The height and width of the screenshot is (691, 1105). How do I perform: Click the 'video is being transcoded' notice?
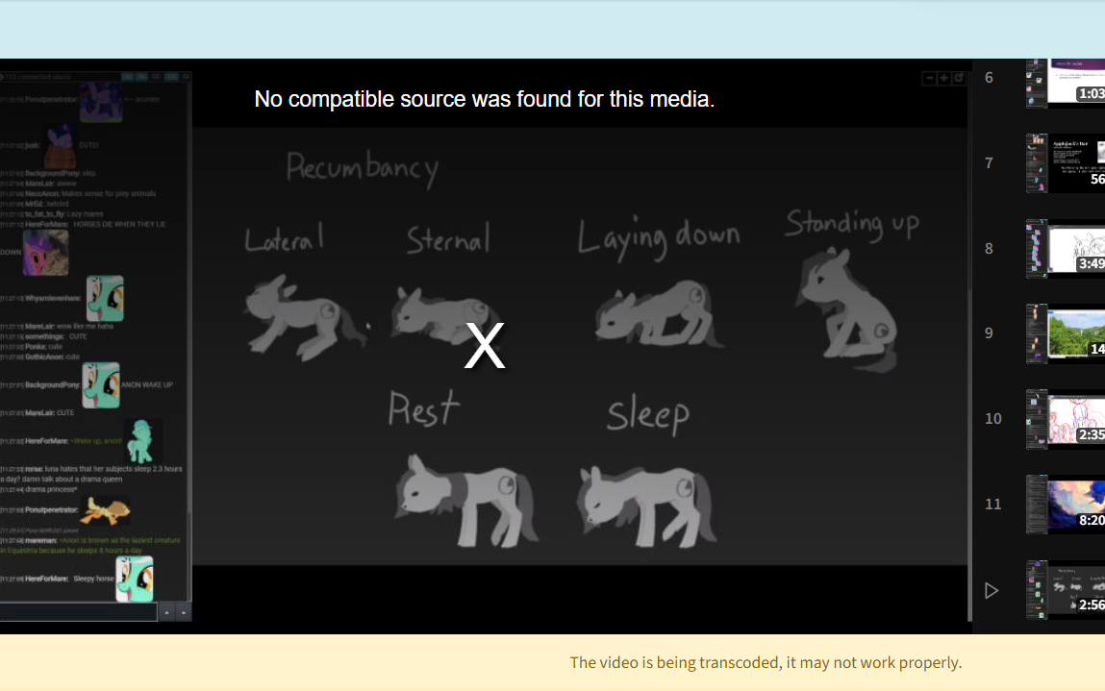(766, 663)
